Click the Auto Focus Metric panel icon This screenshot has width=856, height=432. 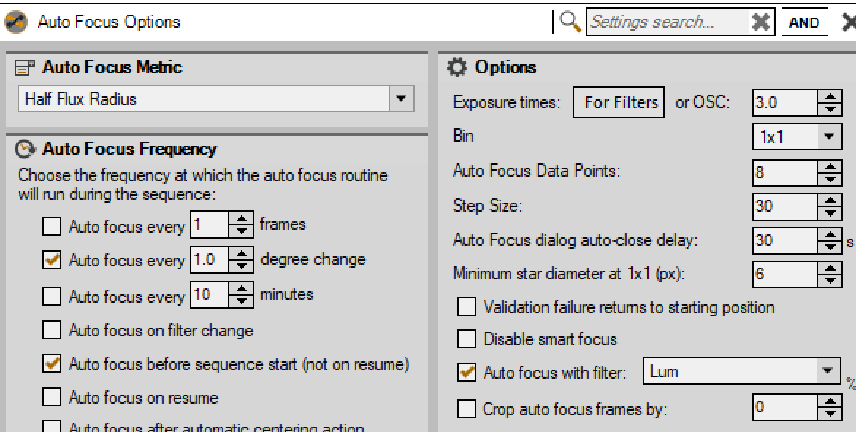[26, 68]
